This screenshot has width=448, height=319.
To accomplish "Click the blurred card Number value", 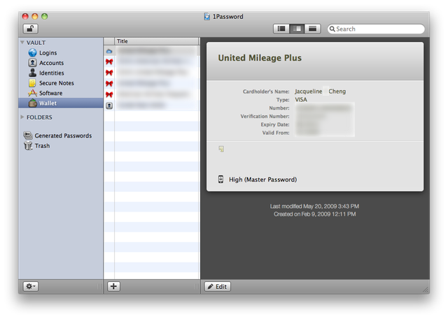I will 325,108.
